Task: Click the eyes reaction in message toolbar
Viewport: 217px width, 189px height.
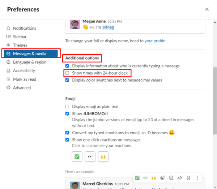Action: click(145, 178)
